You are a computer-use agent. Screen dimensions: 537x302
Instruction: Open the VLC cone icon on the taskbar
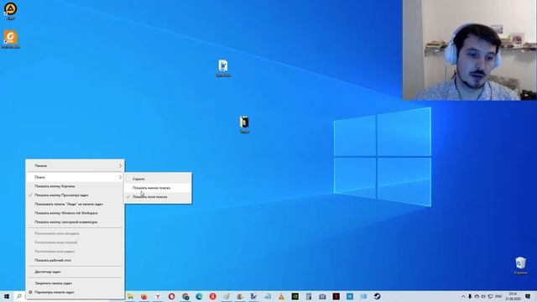281,296
